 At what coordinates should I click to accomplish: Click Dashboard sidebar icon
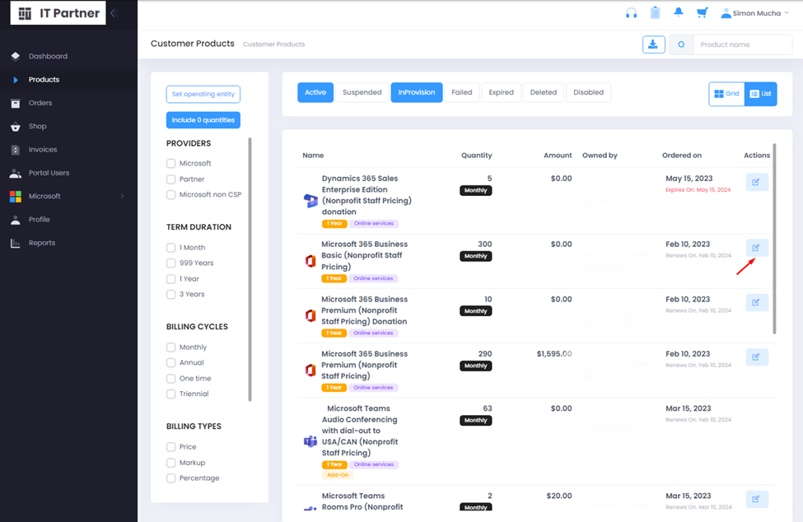pyautogui.click(x=16, y=56)
